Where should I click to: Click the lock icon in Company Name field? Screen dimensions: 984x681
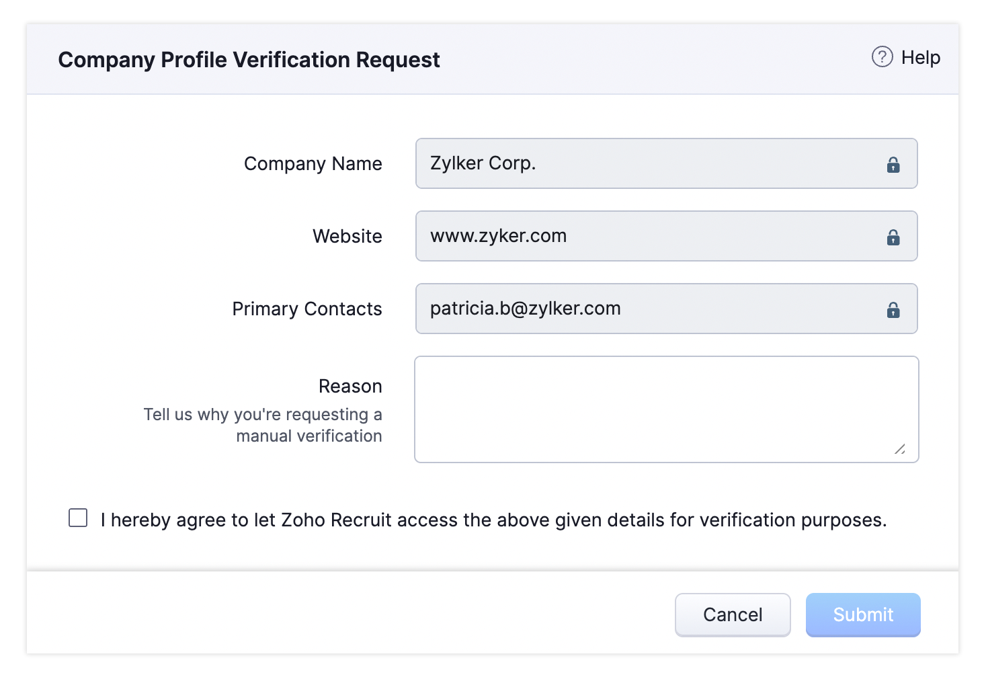(893, 165)
